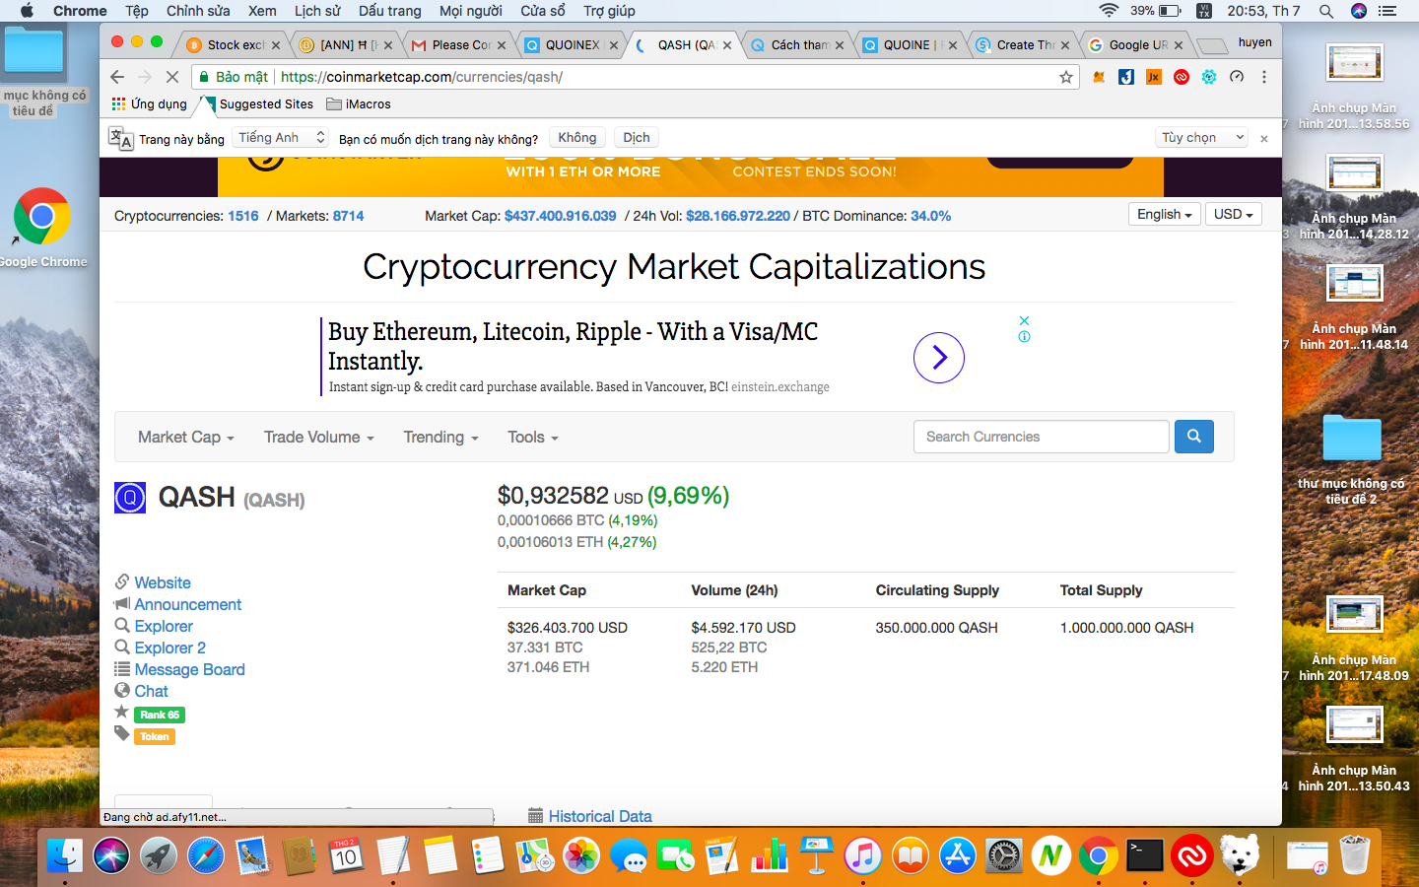Click the total Market Cap value link

pos(561,216)
